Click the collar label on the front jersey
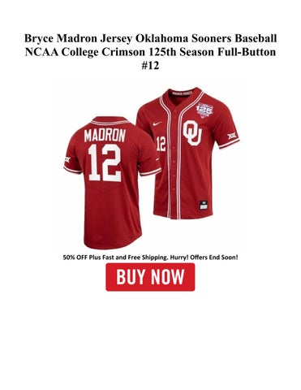This screenshot has height=390, width=301. (x=183, y=93)
